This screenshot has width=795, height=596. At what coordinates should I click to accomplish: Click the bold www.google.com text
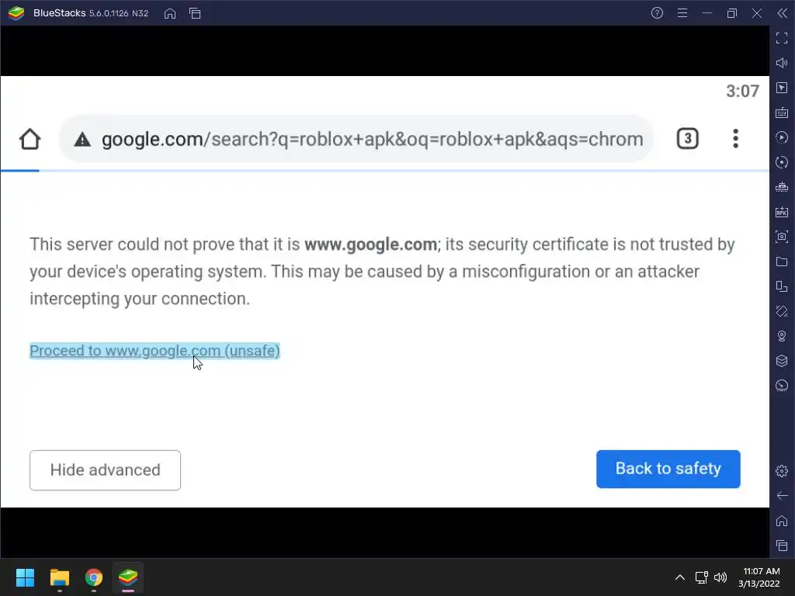click(370, 244)
